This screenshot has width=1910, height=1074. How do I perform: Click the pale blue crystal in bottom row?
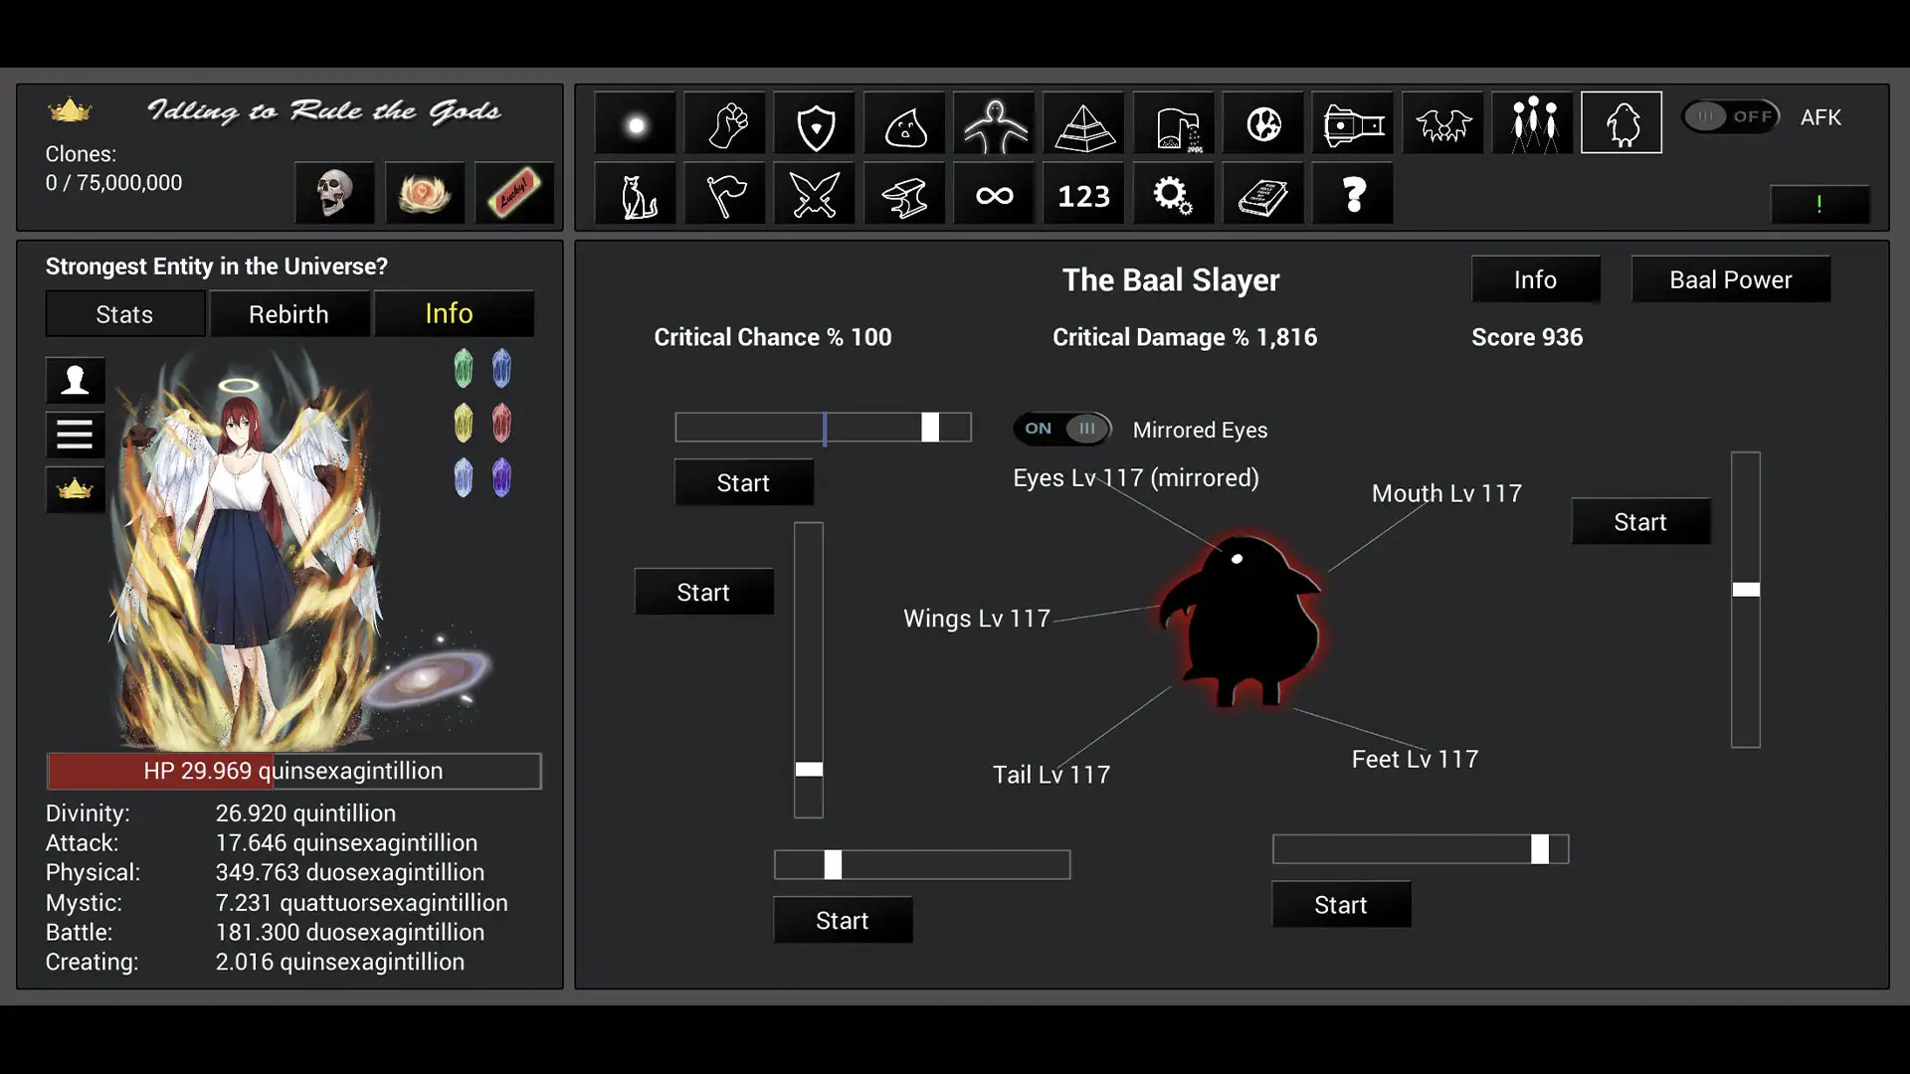463,478
